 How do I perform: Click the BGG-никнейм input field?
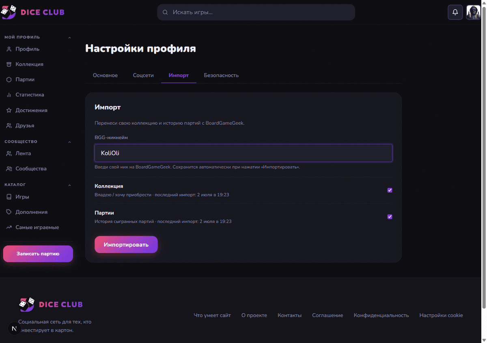coord(243,153)
